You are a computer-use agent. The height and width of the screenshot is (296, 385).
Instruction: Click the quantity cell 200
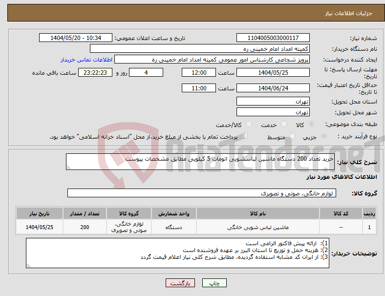(85, 227)
